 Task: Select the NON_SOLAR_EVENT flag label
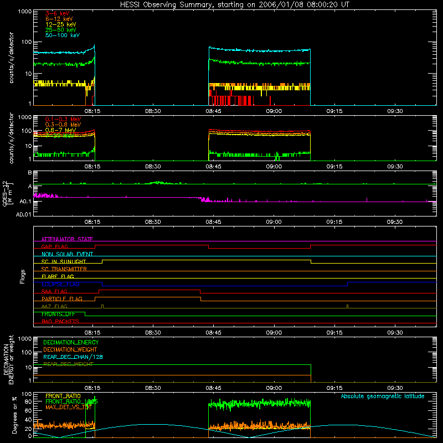tap(67, 254)
